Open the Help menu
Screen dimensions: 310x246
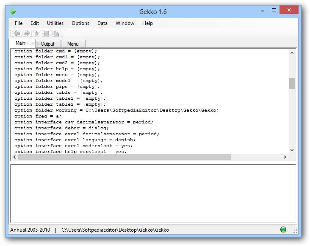pyautogui.click(x=147, y=23)
